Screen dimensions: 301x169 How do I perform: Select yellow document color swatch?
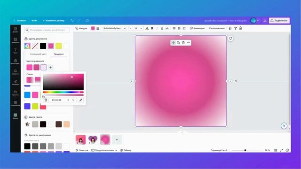coord(59,46)
